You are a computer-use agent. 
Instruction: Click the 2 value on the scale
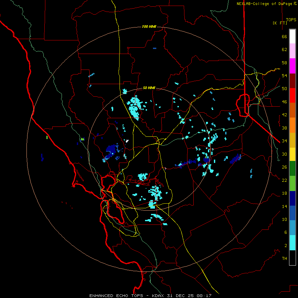point(285,246)
